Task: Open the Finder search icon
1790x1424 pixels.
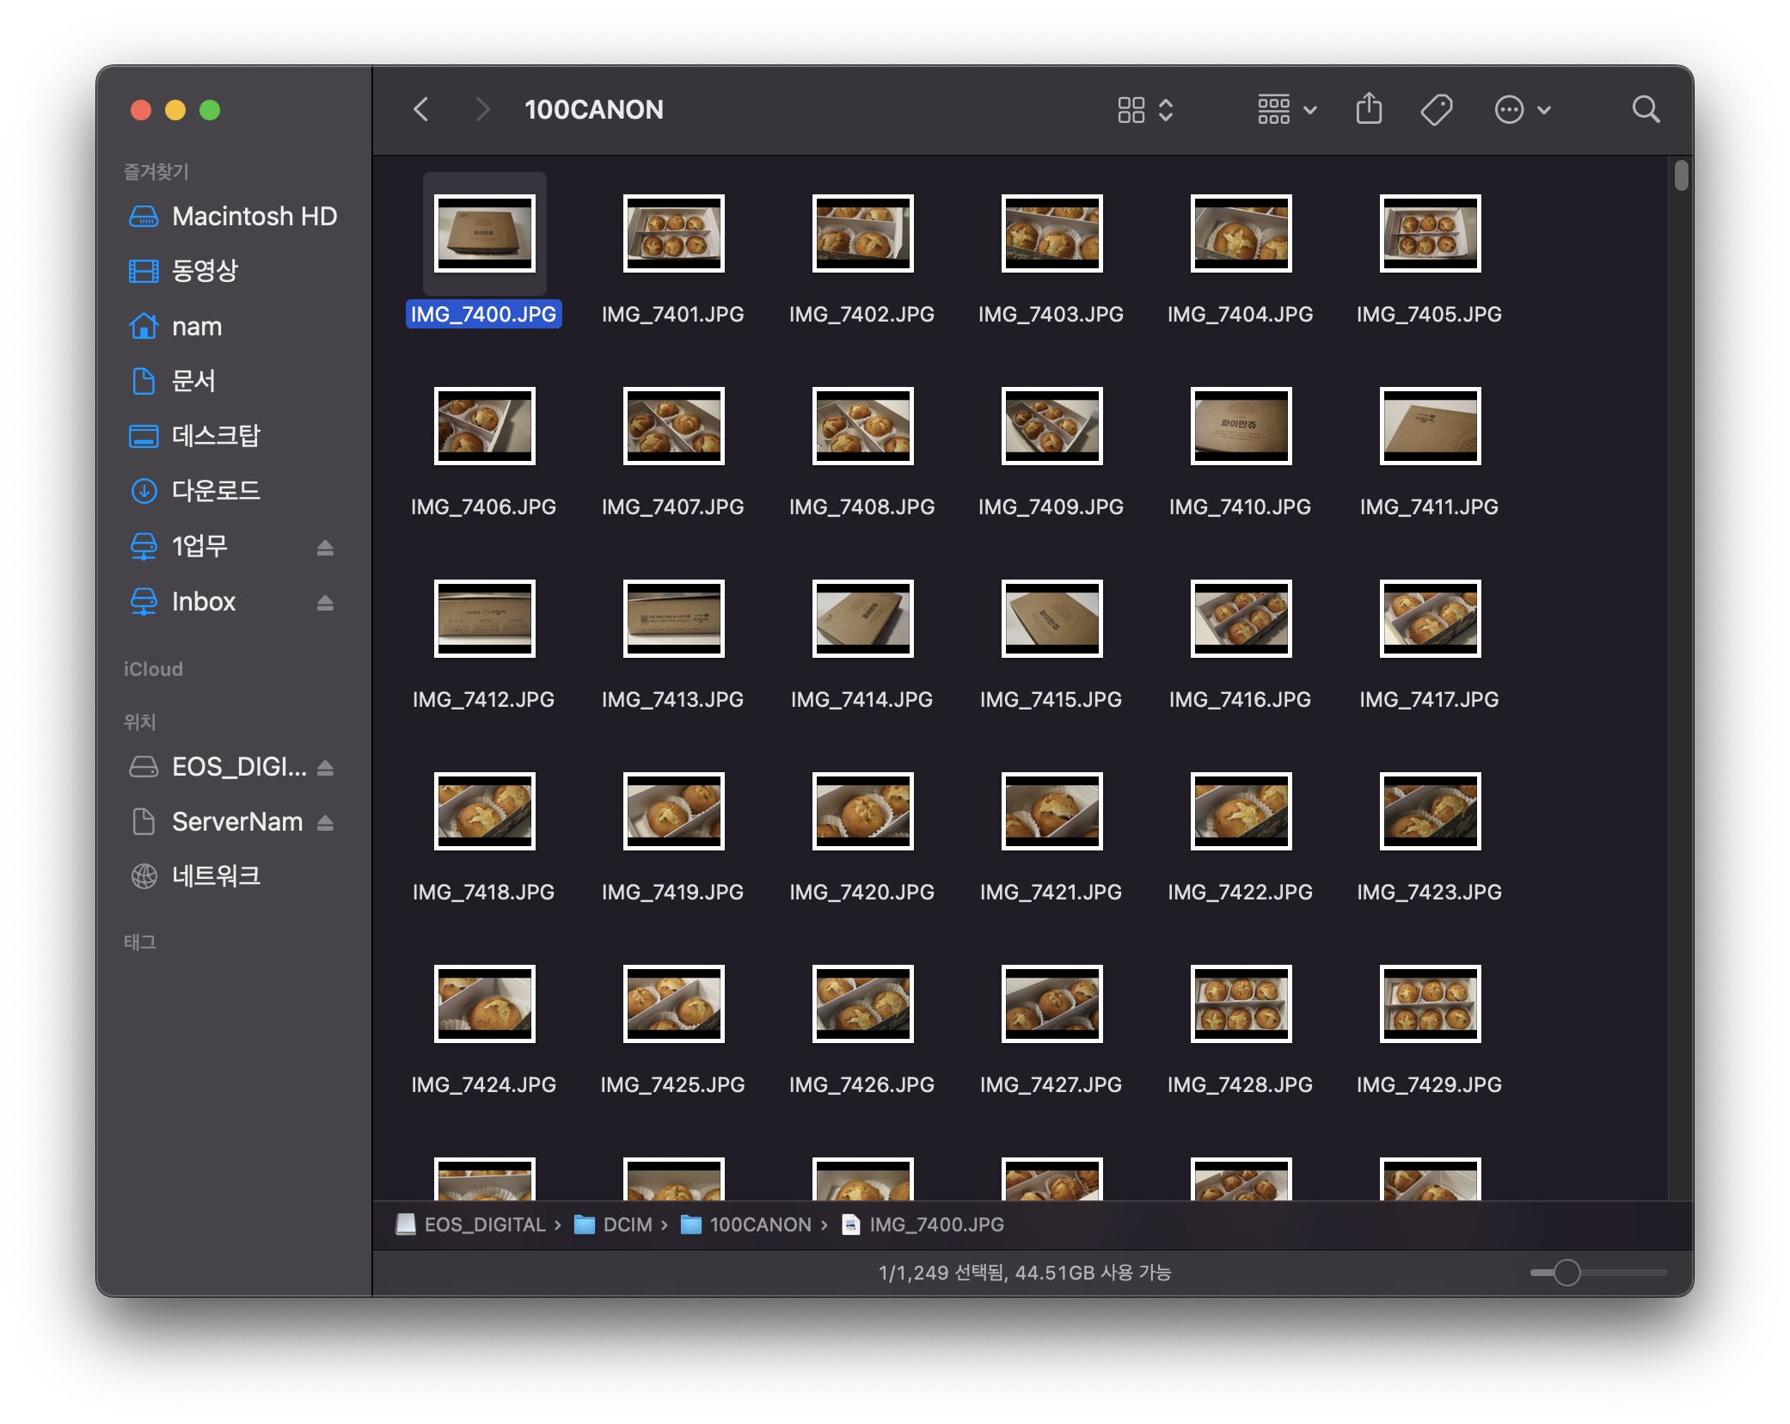Action: click(x=1646, y=109)
